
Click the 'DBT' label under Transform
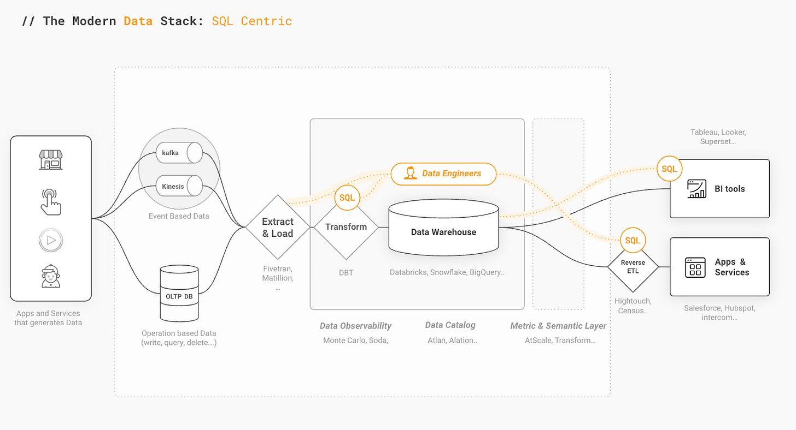click(346, 272)
